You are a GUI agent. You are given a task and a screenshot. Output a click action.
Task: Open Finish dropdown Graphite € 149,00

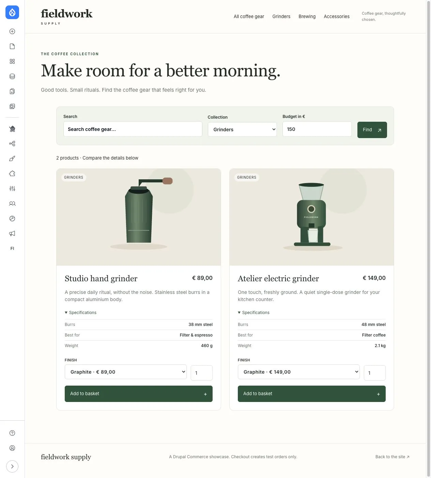(x=299, y=372)
